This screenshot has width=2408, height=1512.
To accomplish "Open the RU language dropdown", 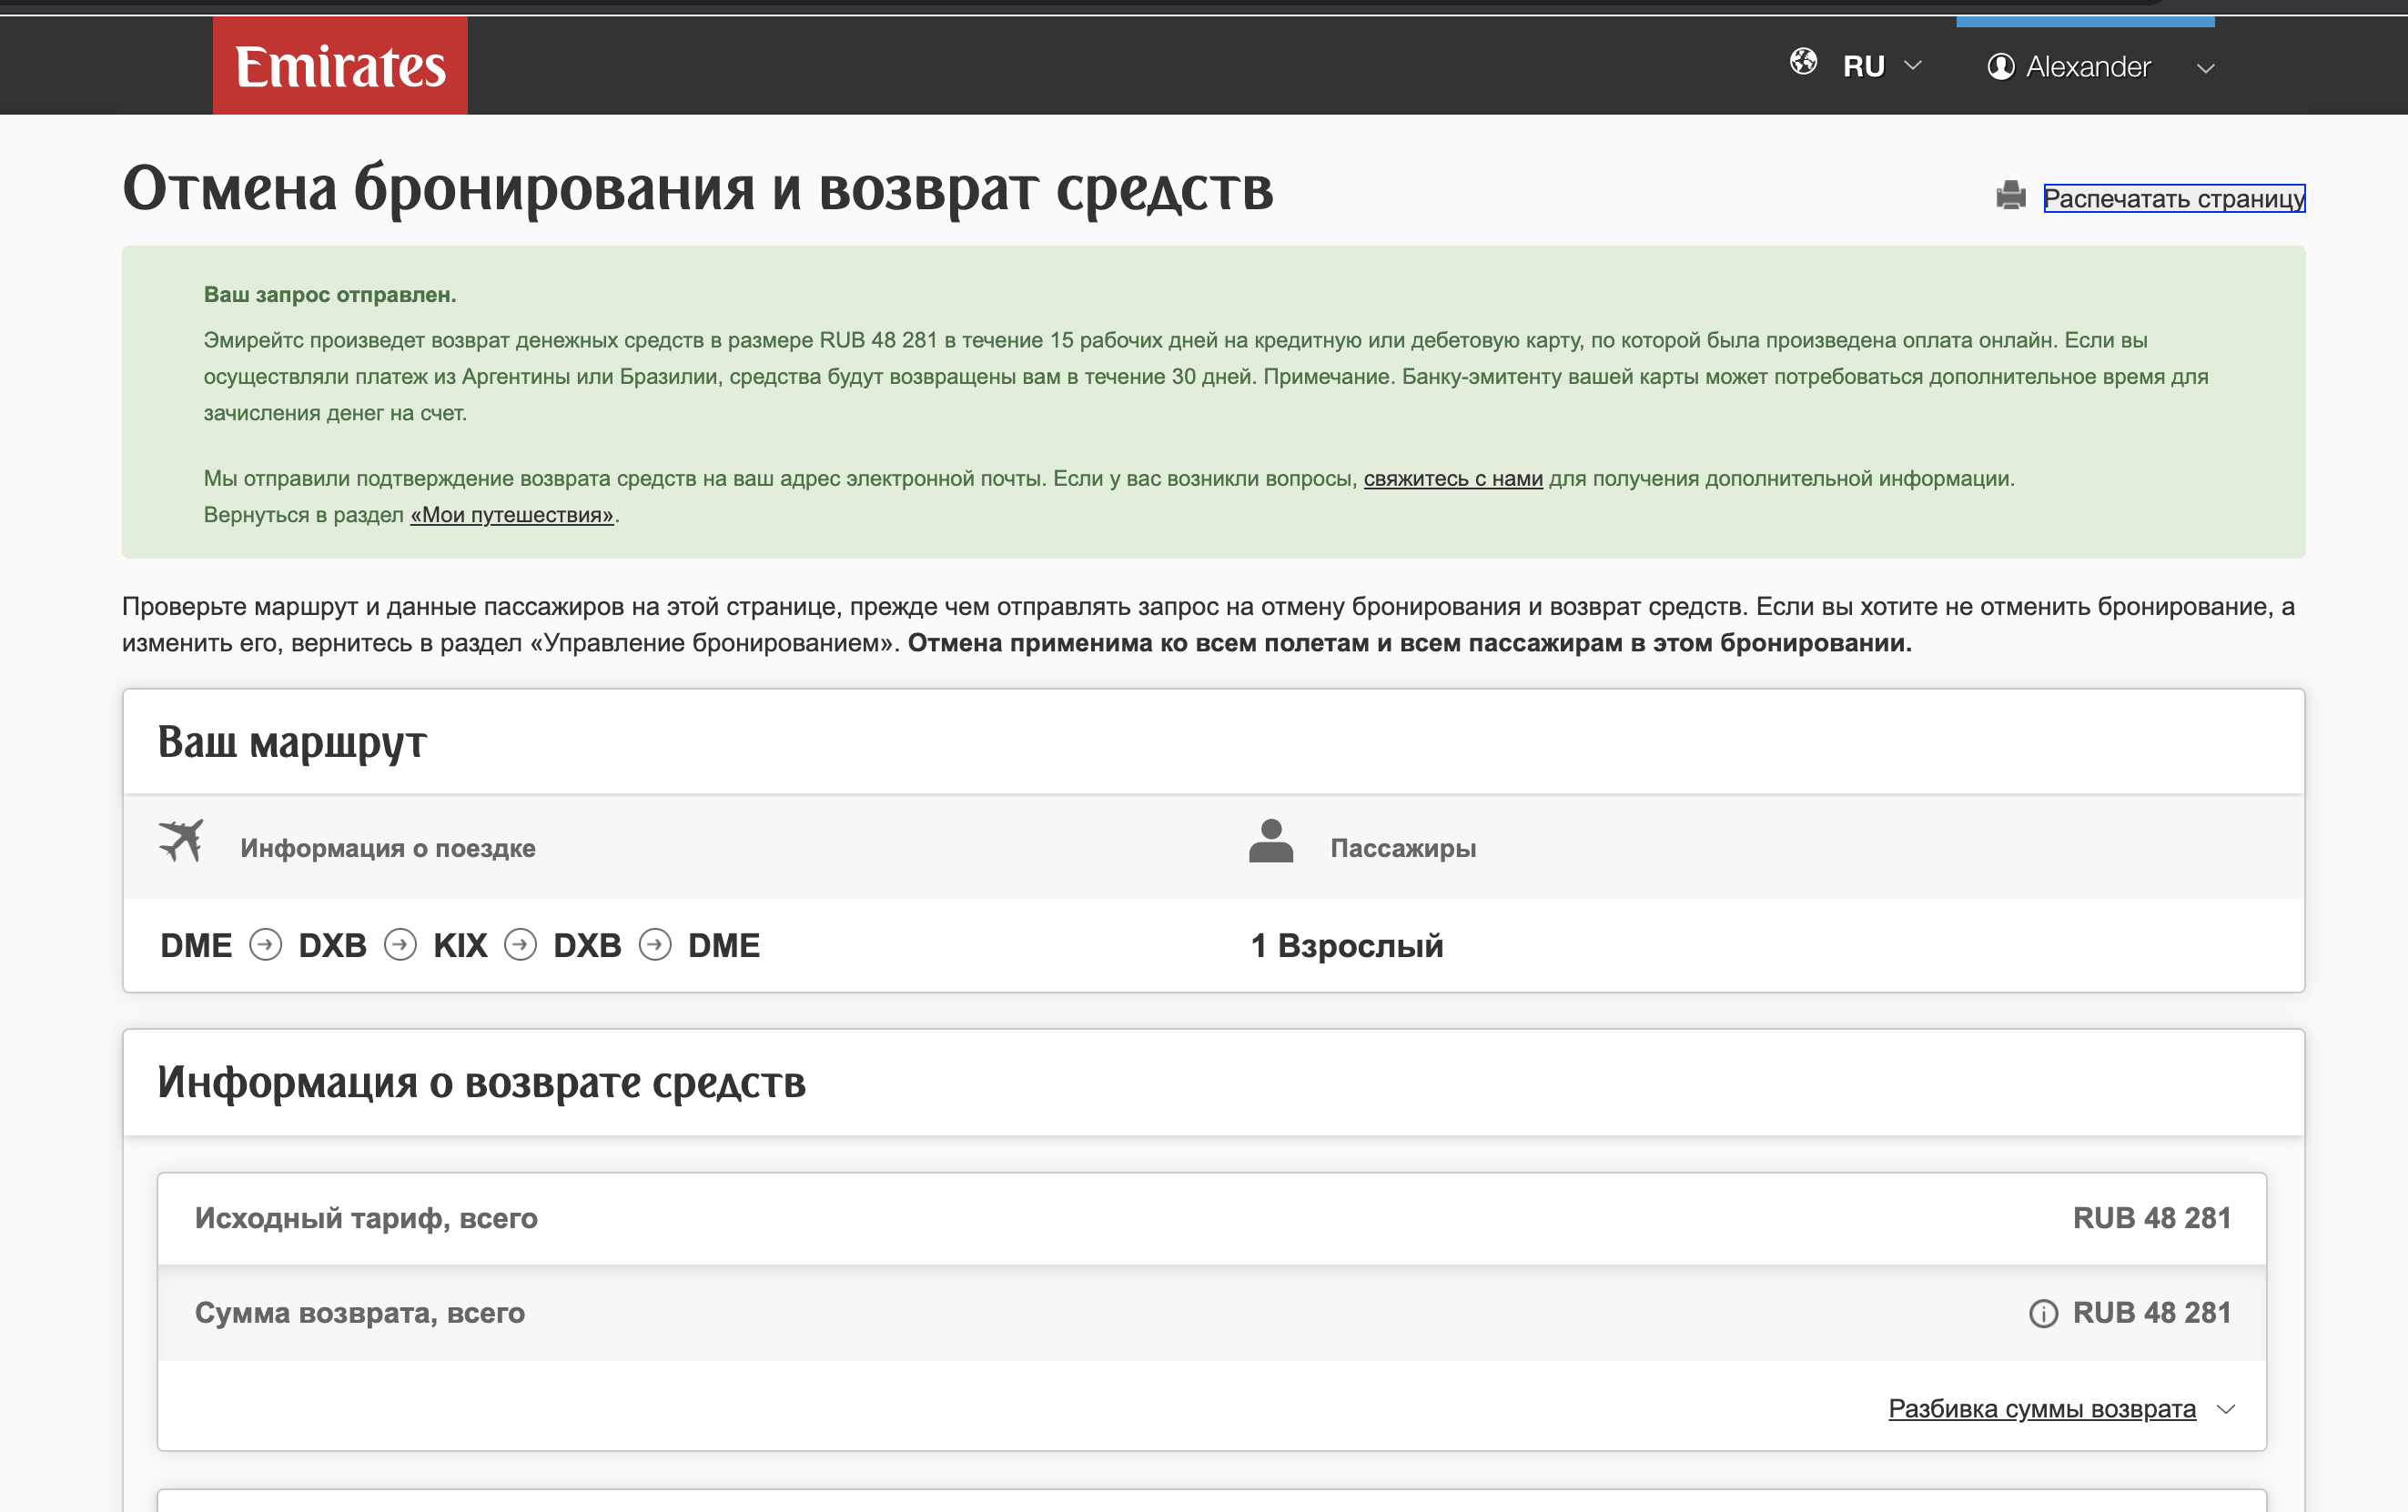I will 1881,66.
